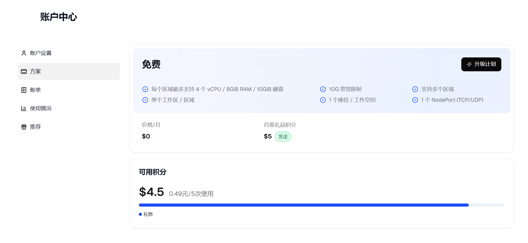528x243 pixels.
Task: Click check icon next to 支持多个区域
Action: [415, 89]
